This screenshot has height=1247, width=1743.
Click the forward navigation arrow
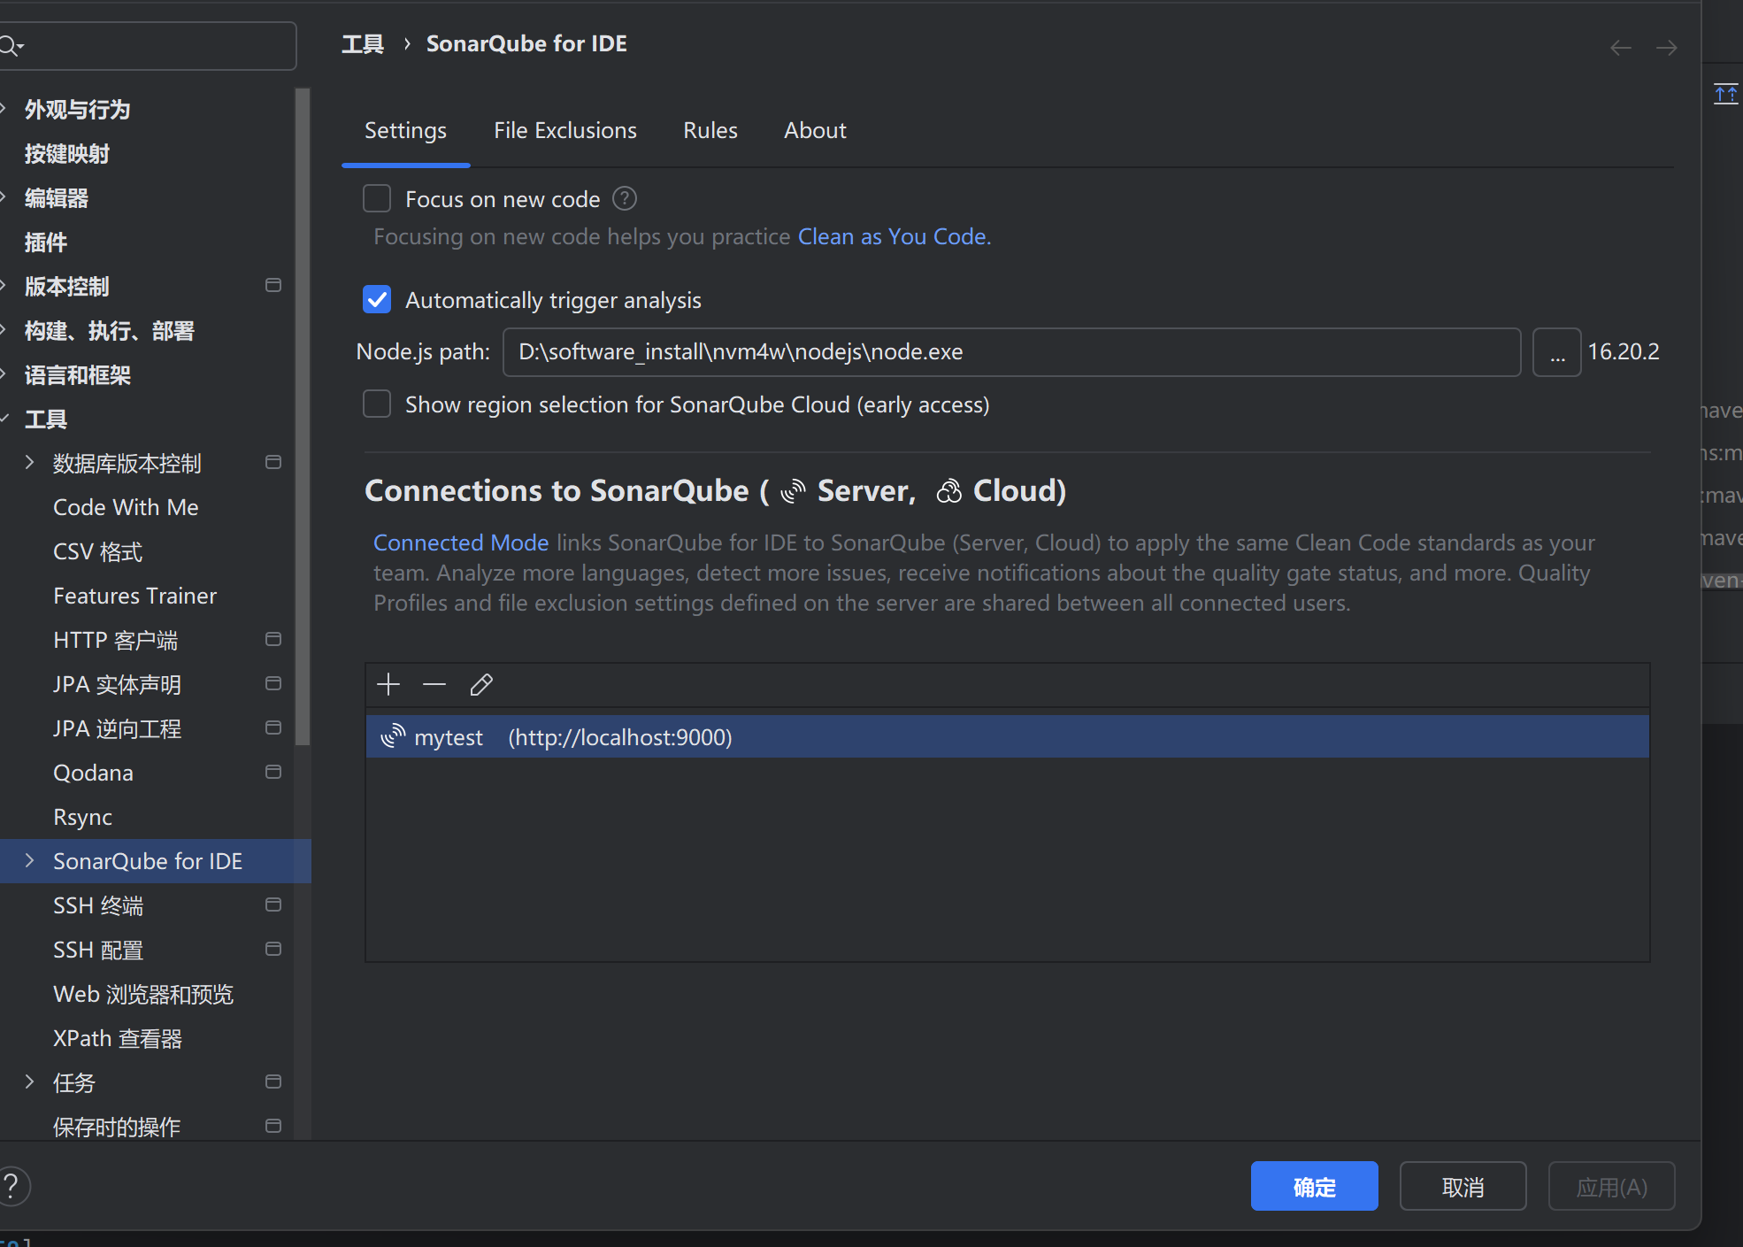pyautogui.click(x=1667, y=47)
